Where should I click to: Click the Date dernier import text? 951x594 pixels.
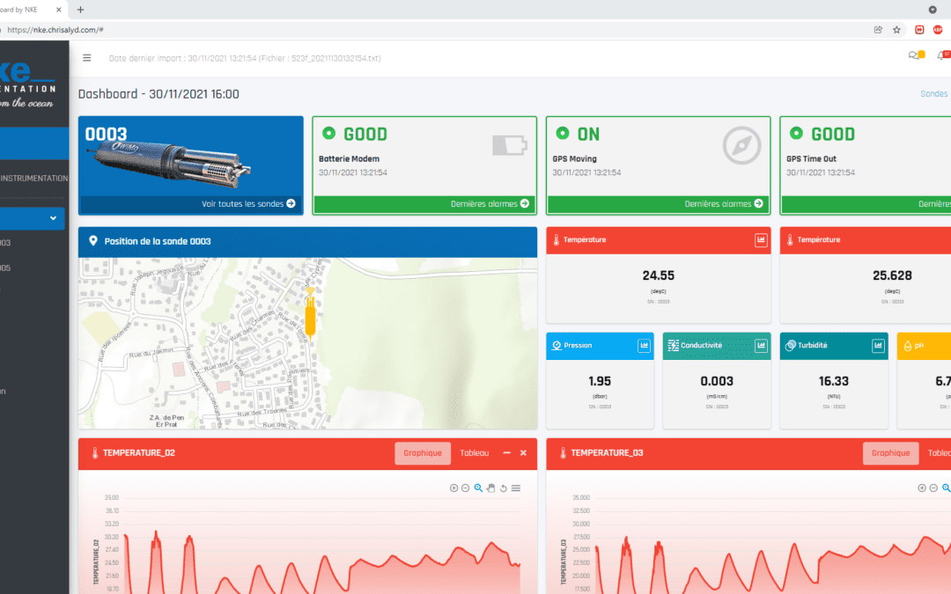[x=245, y=58]
